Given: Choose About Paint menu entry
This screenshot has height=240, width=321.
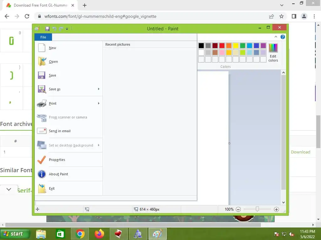Looking at the screenshot, I should (69, 174).
